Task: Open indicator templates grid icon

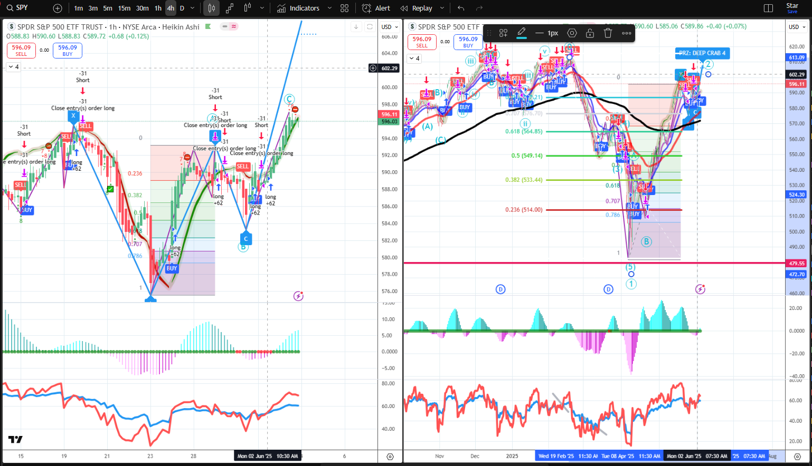Action: coord(345,8)
